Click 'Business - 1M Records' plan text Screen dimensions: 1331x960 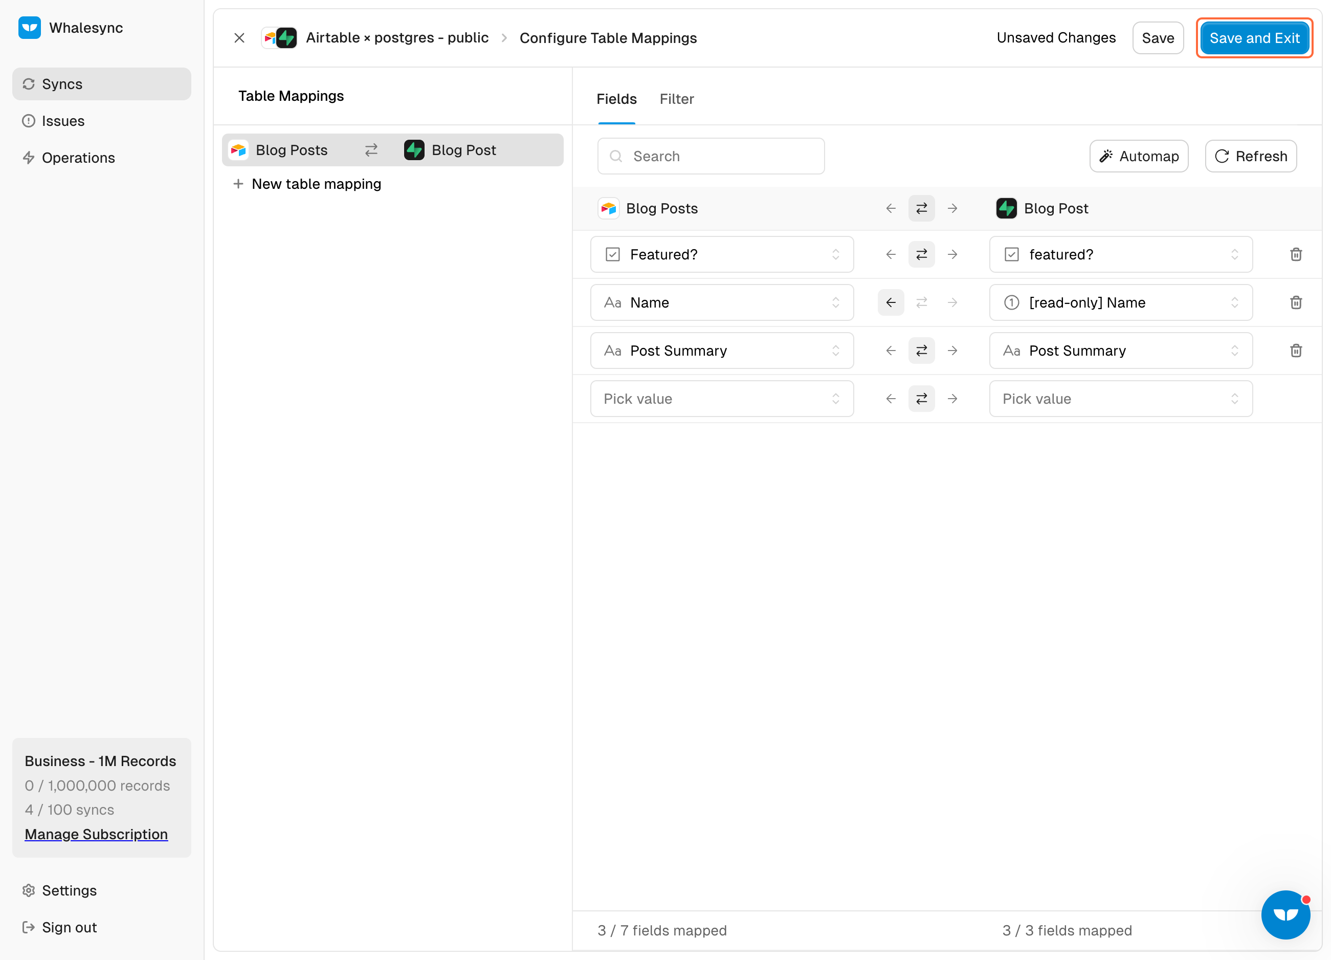coord(100,761)
